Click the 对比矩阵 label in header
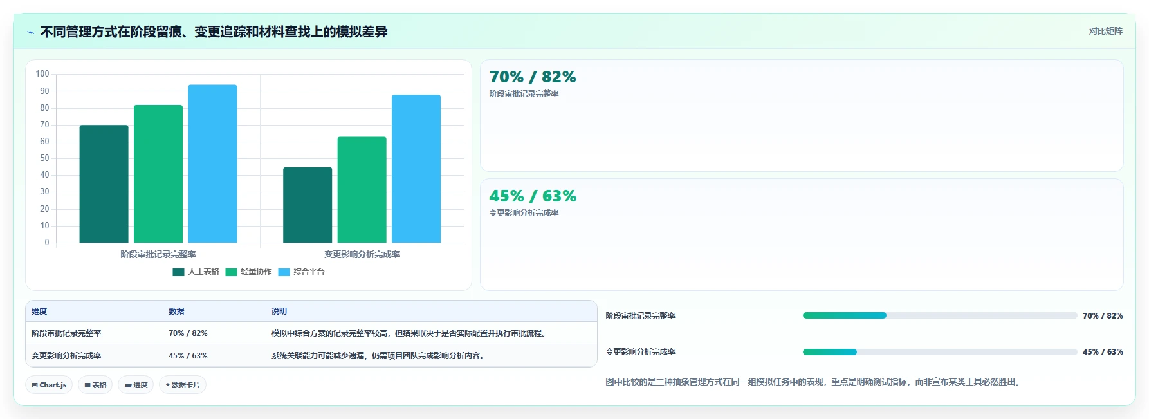This screenshot has height=419, width=1149. pyautogui.click(x=1105, y=31)
